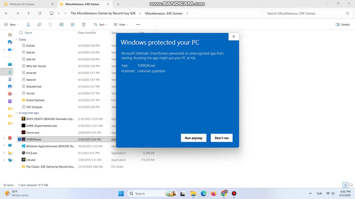Select the Horror.exe file
Image resolution: width=355 pixels, height=199 pixels.
point(33,133)
